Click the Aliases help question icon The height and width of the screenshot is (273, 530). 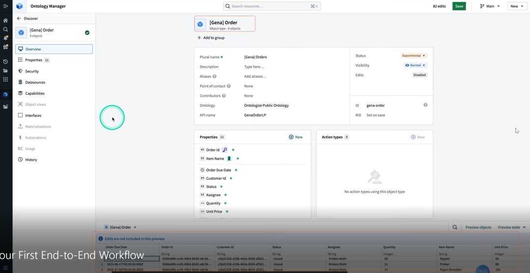click(x=214, y=76)
